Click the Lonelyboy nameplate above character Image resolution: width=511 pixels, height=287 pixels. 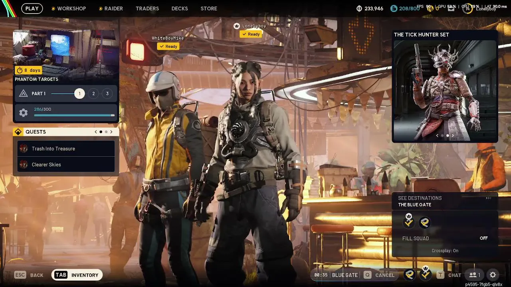click(254, 26)
